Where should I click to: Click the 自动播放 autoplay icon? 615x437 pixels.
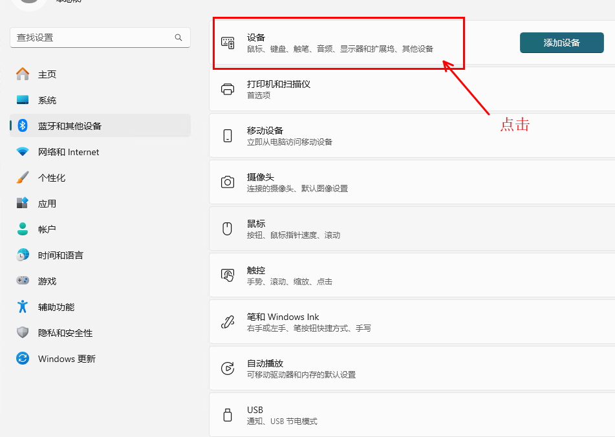pos(228,368)
